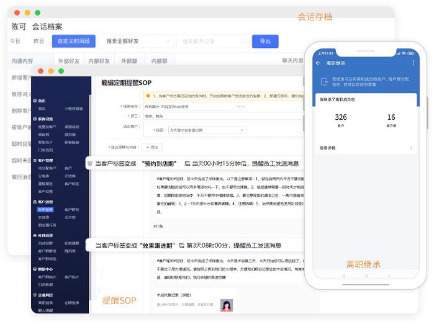The image size is (434, 329).
Task: Click the info icon in phone banner
Action: (324, 81)
